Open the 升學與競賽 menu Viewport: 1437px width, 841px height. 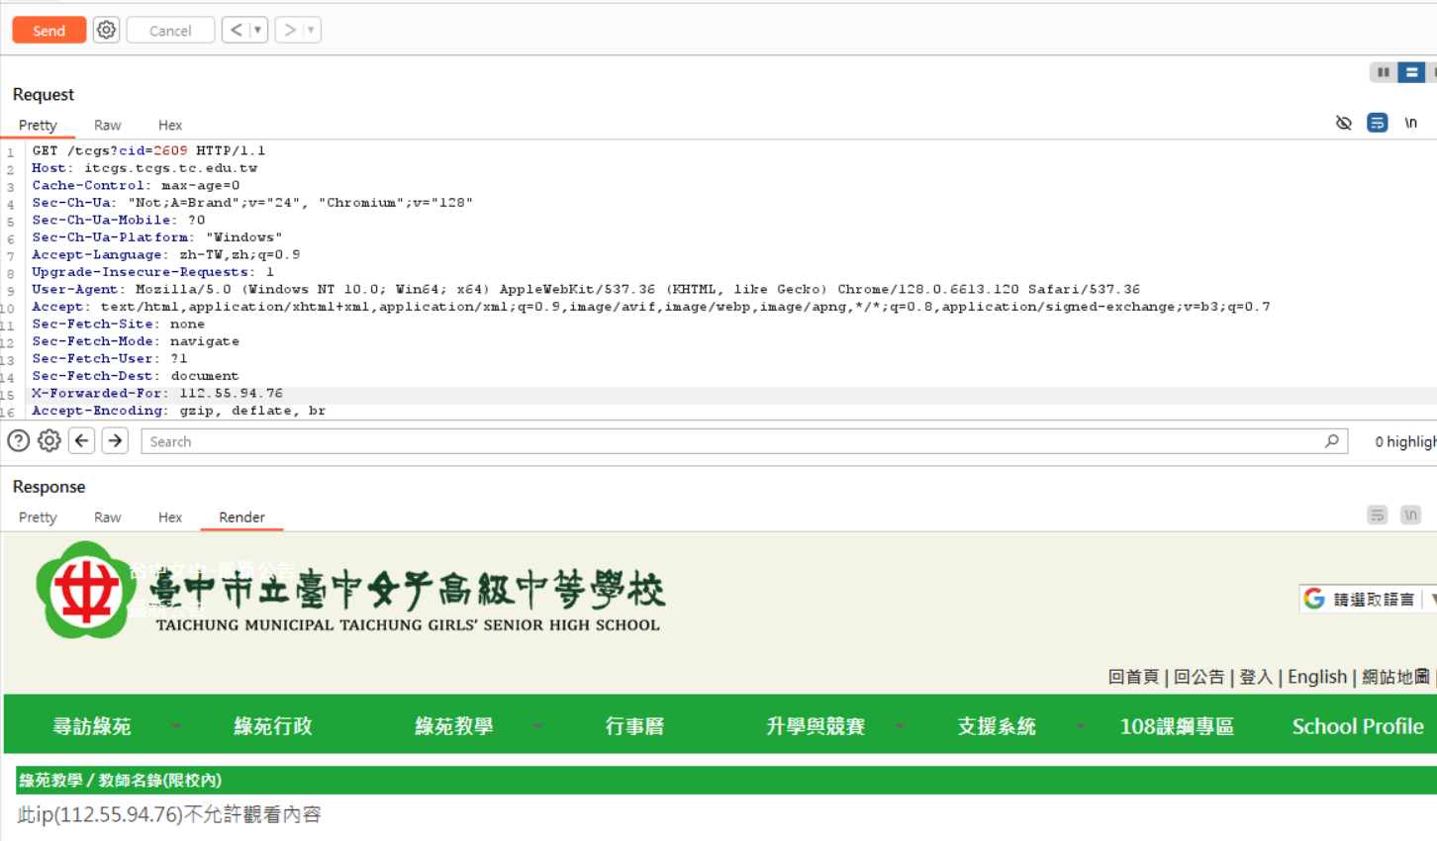(815, 726)
